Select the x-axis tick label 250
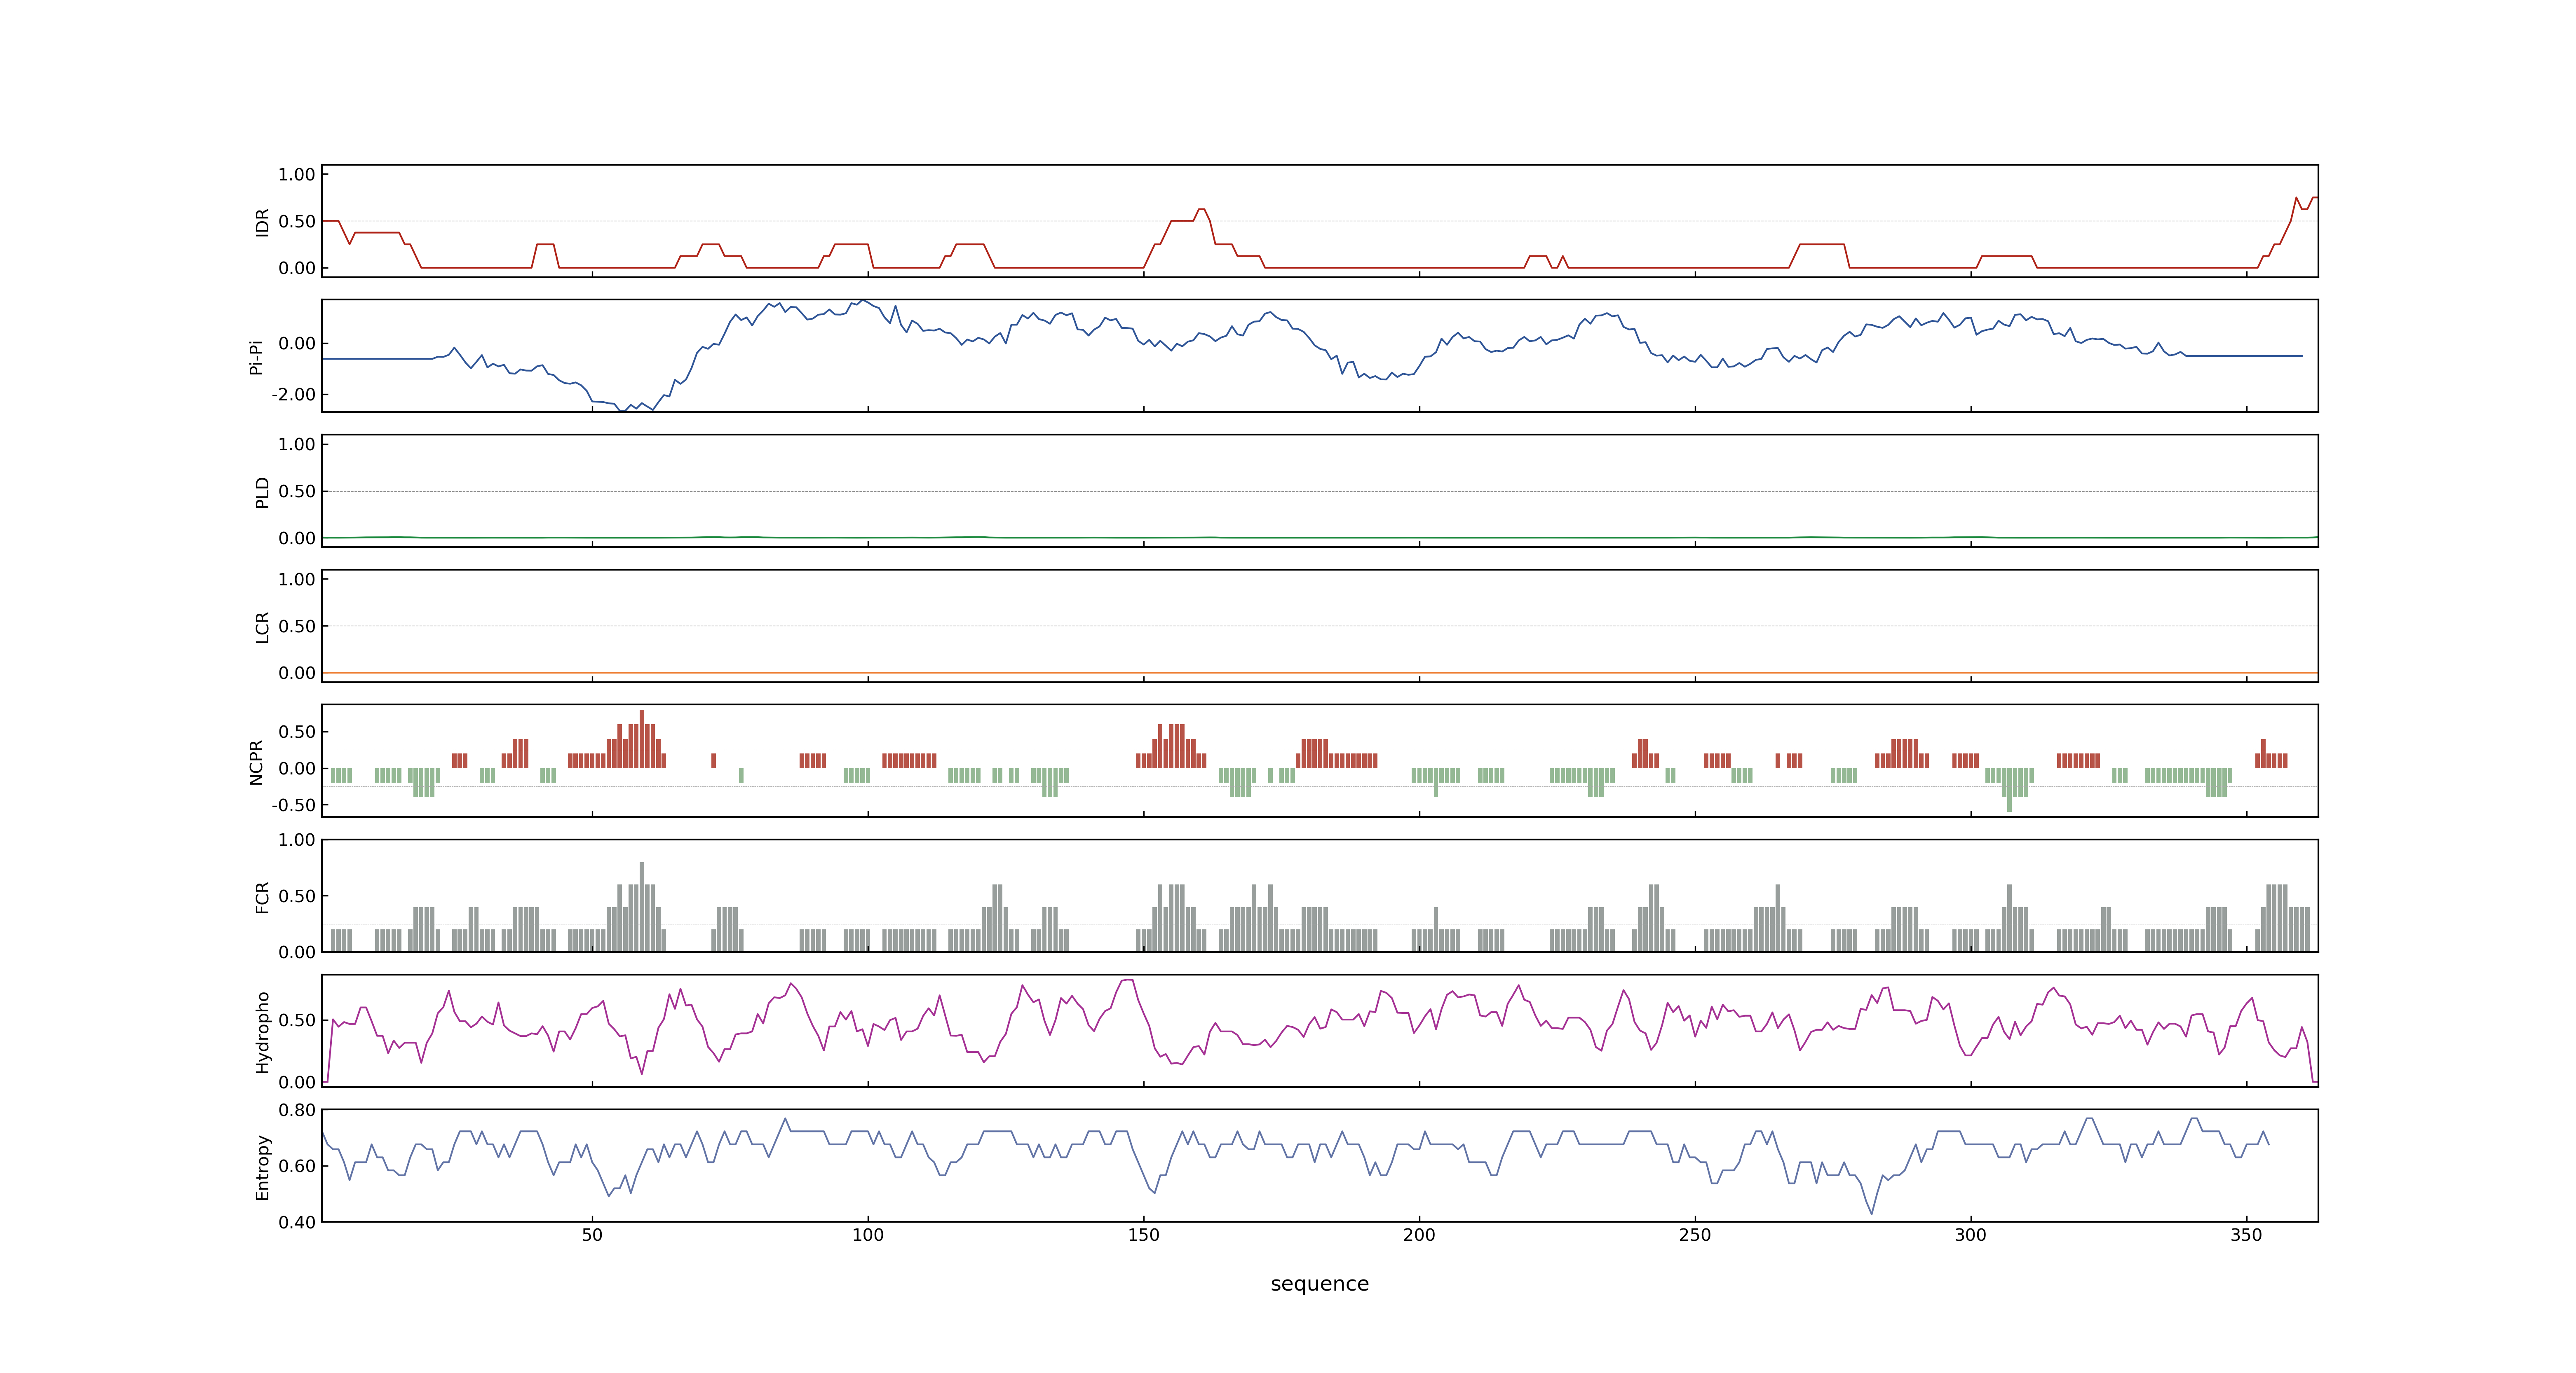The height and width of the screenshot is (1373, 2576). pos(1695,1235)
